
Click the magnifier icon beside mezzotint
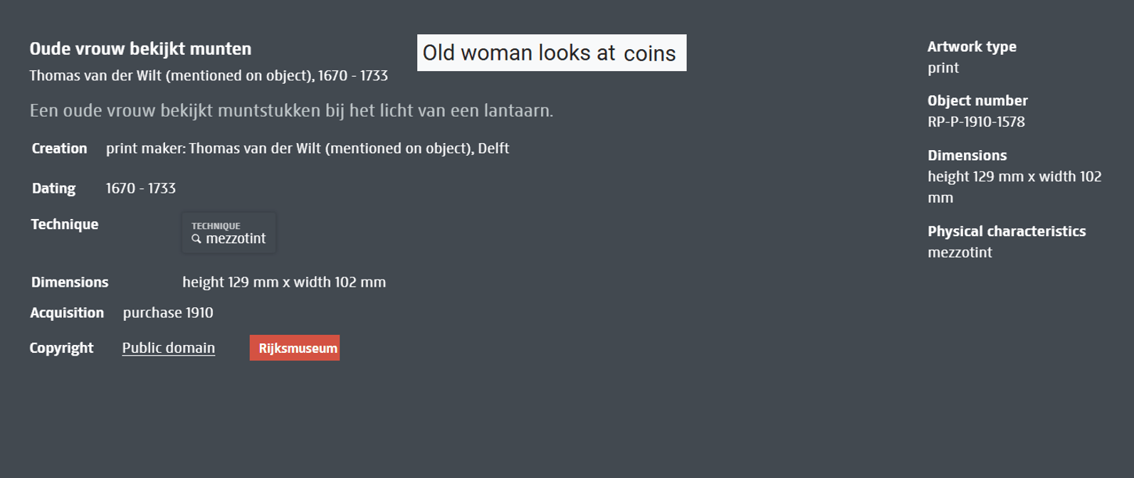click(196, 239)
